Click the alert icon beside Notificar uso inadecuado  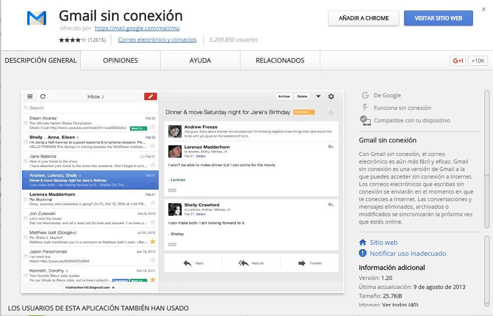tap(362, 253)
